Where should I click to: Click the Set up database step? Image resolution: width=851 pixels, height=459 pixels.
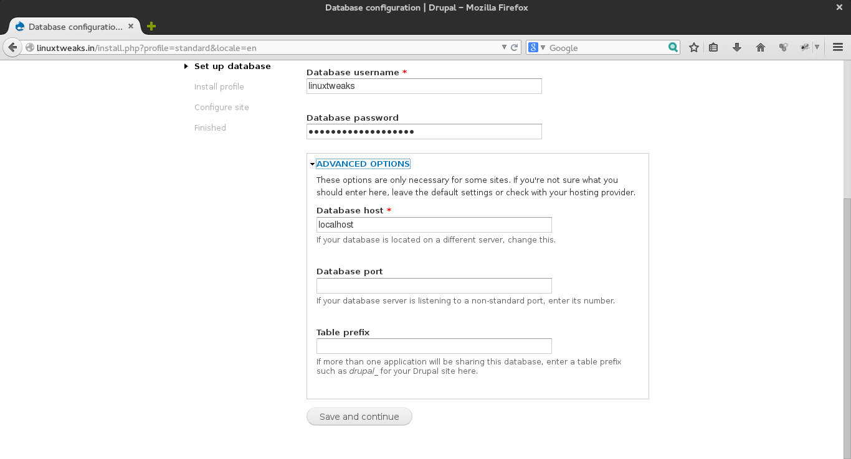[x=232, y=66]
